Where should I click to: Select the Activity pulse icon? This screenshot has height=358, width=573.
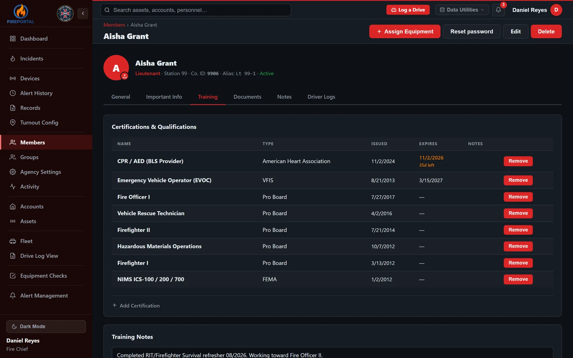click(x=13, y=187)
